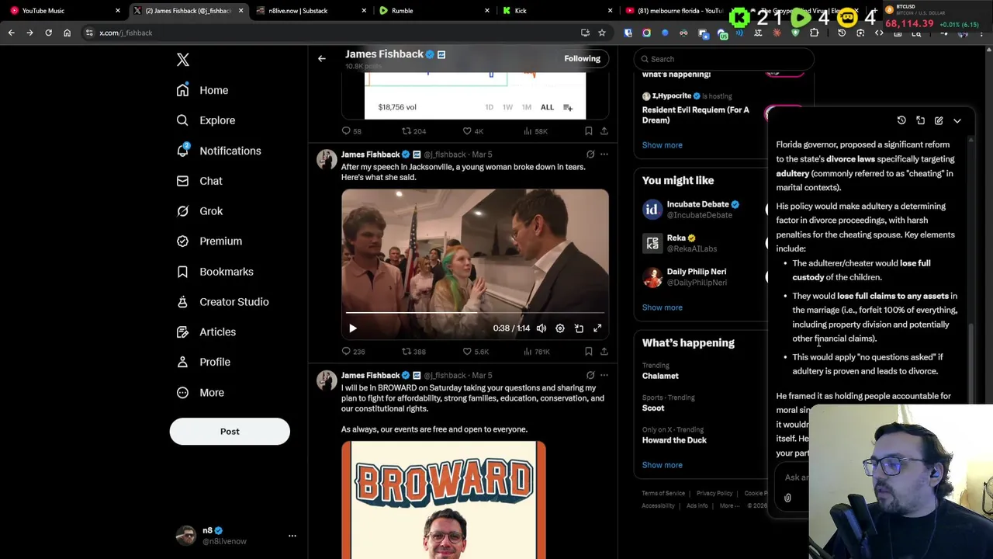Open video settings gear
This screenshot has height=559, width=993.
point(560,328)
